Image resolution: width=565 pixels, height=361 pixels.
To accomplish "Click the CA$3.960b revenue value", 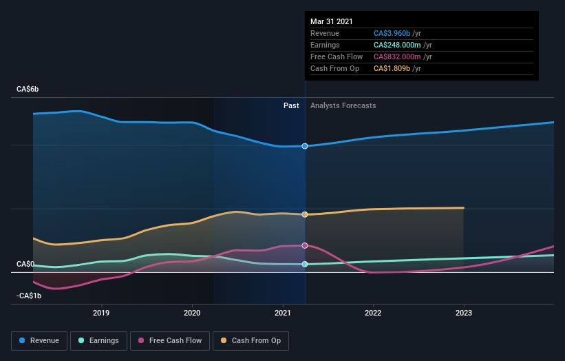I will coord(392,33).
